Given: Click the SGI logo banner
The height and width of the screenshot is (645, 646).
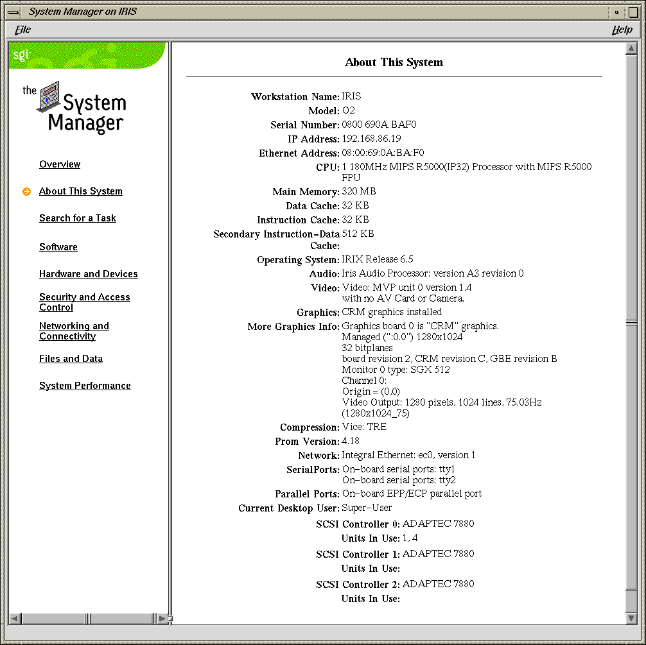Looking at the screenshot, I should click(87, 55).
